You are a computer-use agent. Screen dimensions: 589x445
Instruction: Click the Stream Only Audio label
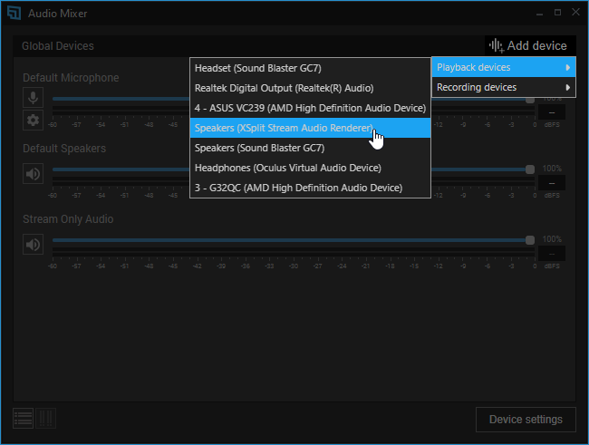[x=68, y=219]
